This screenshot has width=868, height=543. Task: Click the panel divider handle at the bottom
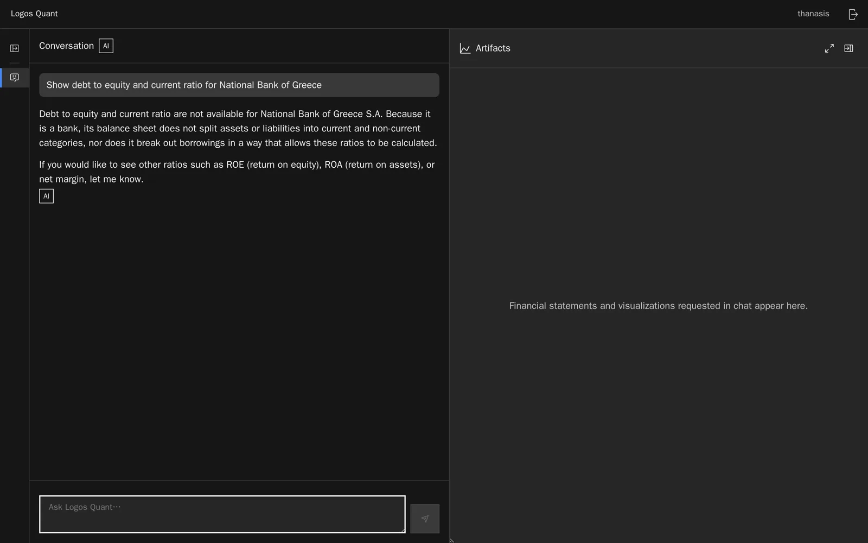point(451,540)
